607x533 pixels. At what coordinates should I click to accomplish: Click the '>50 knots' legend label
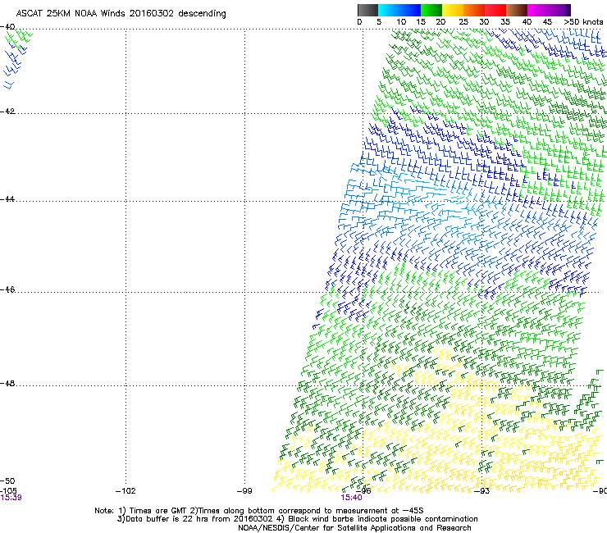click(x=583, y=22)
